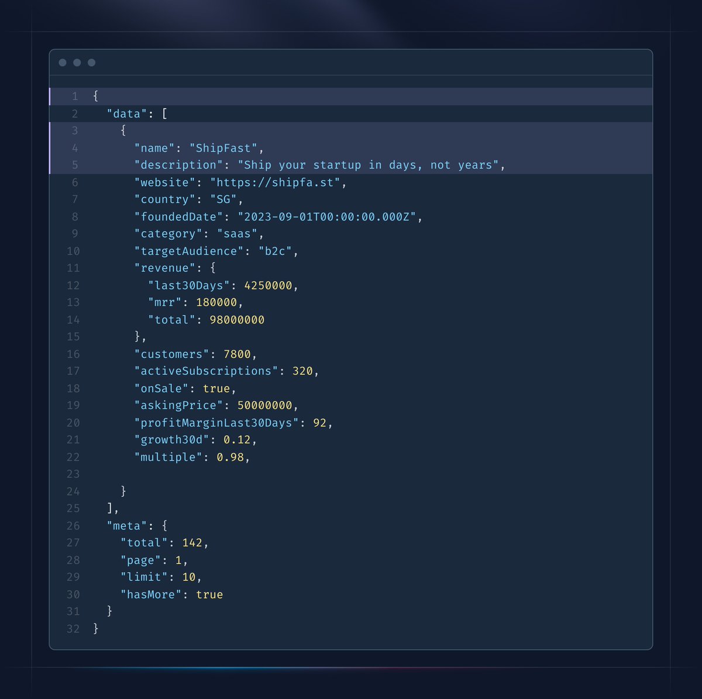The height and width of the screenshot is (699, 702).
Task: Click the 92 profit margin value
Action: coord(319,423)
